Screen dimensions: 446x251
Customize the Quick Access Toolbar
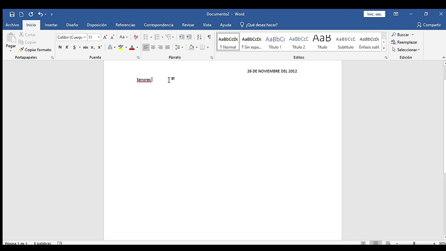point(52,14)
